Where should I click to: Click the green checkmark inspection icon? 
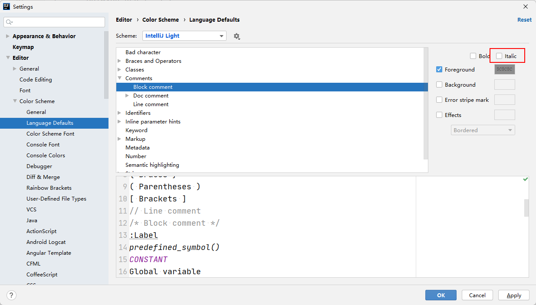click(x=526, y=179)
